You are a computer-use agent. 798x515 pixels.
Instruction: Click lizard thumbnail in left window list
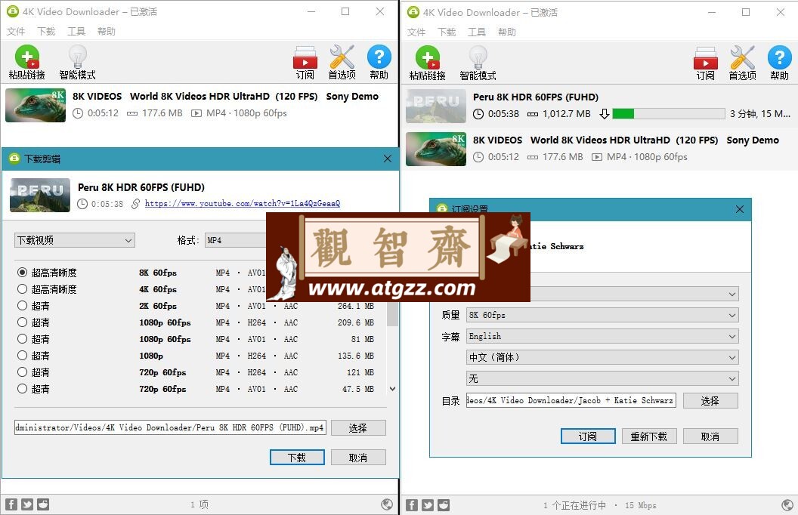[36, 105]
